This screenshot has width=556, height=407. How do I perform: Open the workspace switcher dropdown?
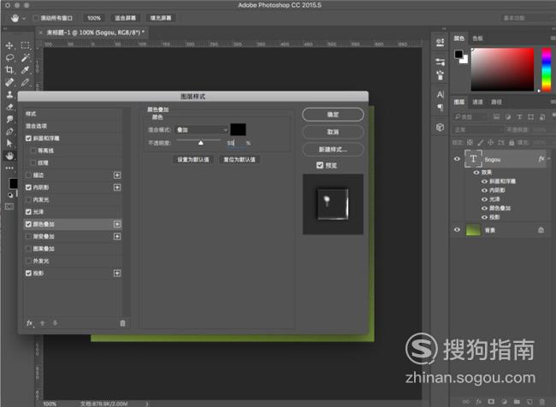(x=527, y=18)
